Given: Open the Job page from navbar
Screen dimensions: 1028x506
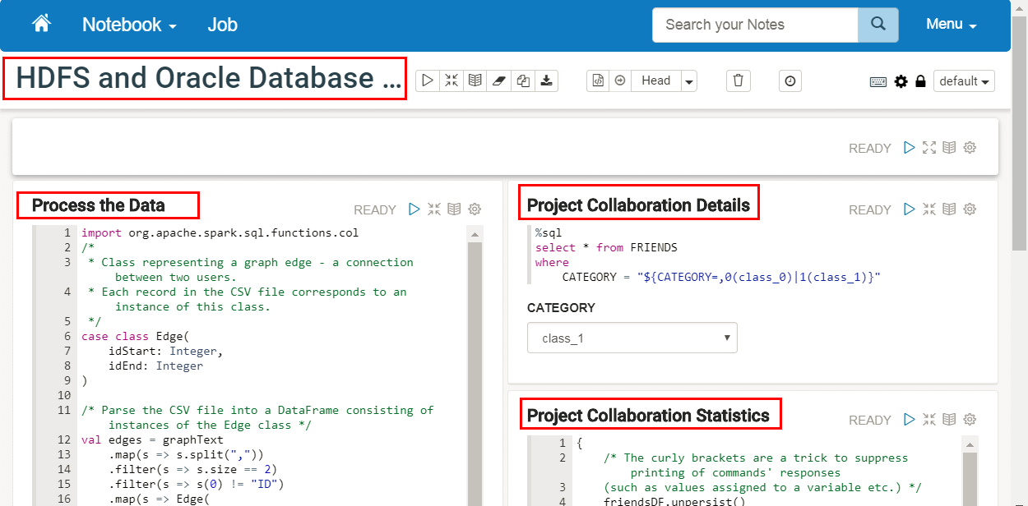Looking at the screenshot, I should pos(222,25).
